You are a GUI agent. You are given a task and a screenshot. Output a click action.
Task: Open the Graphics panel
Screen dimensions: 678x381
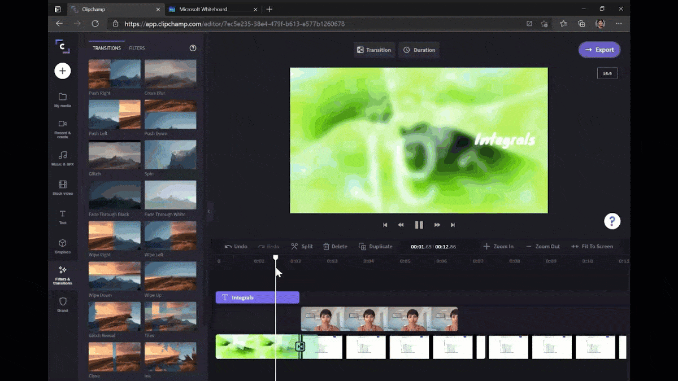[62, 244]
